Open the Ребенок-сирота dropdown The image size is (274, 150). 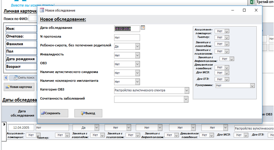point(137,46)
